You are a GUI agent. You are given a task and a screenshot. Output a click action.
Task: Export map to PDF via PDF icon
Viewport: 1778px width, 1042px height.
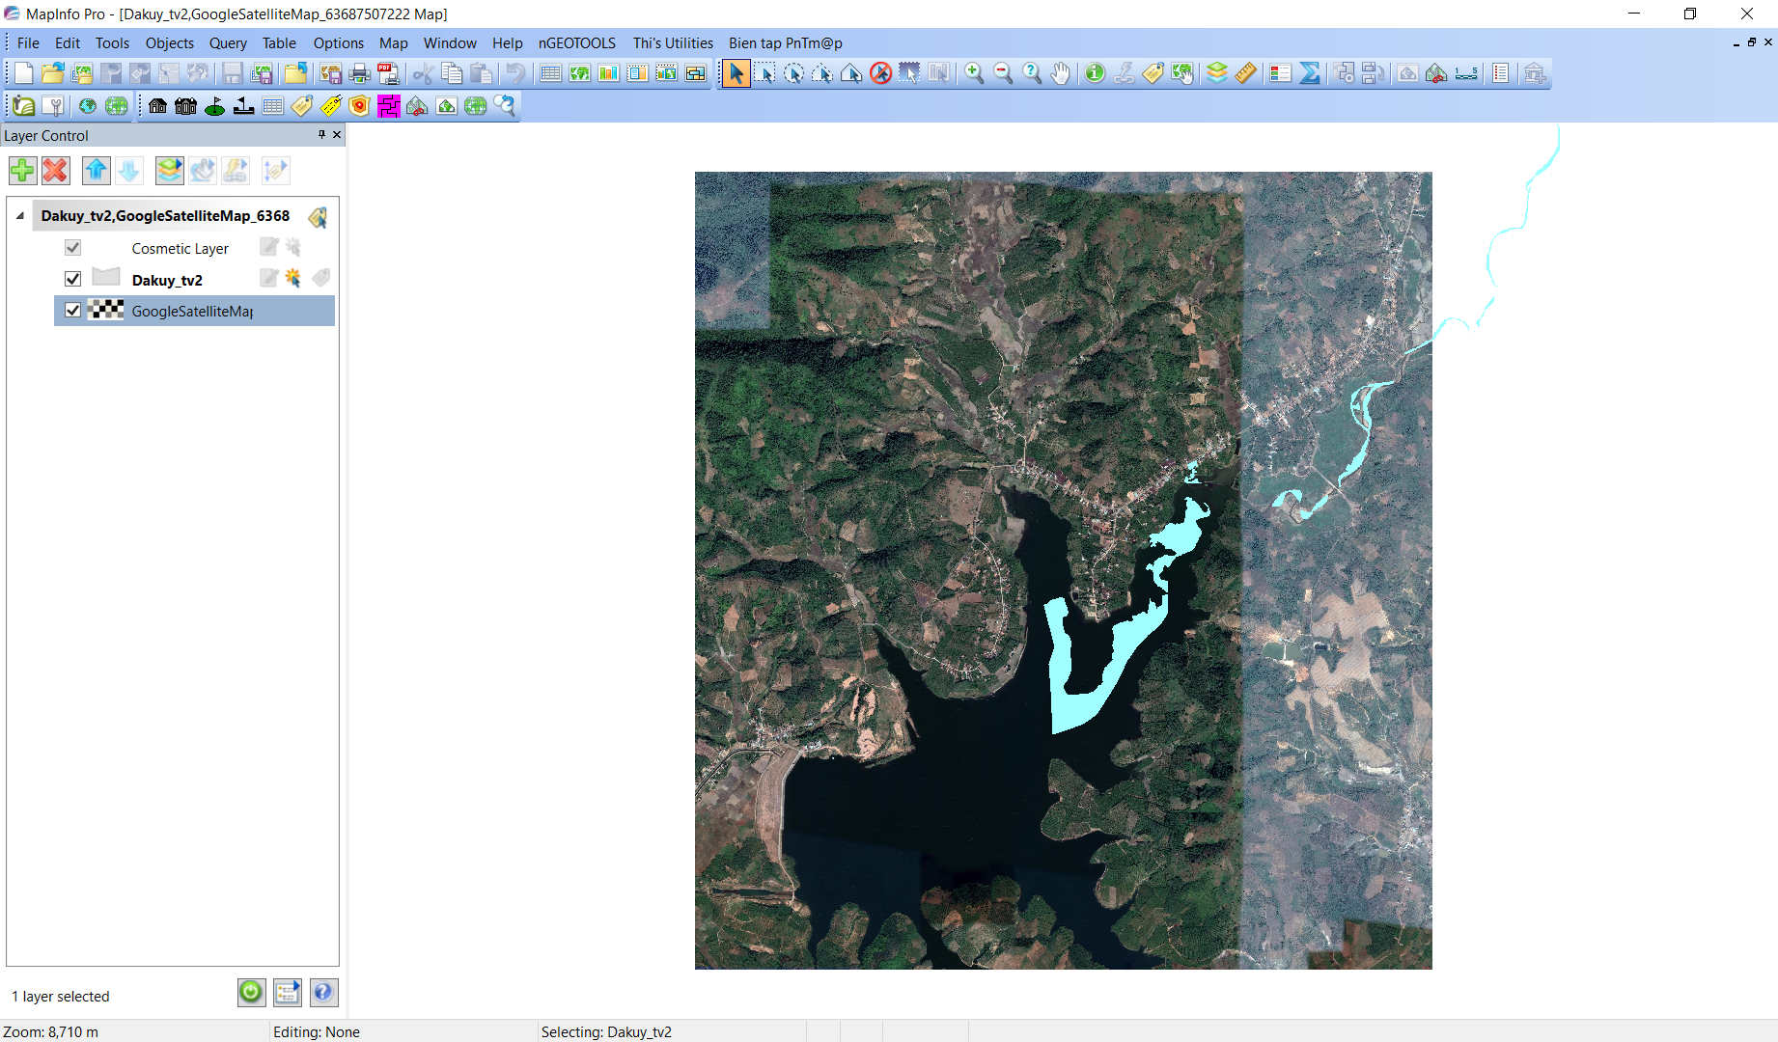(388, 73)
